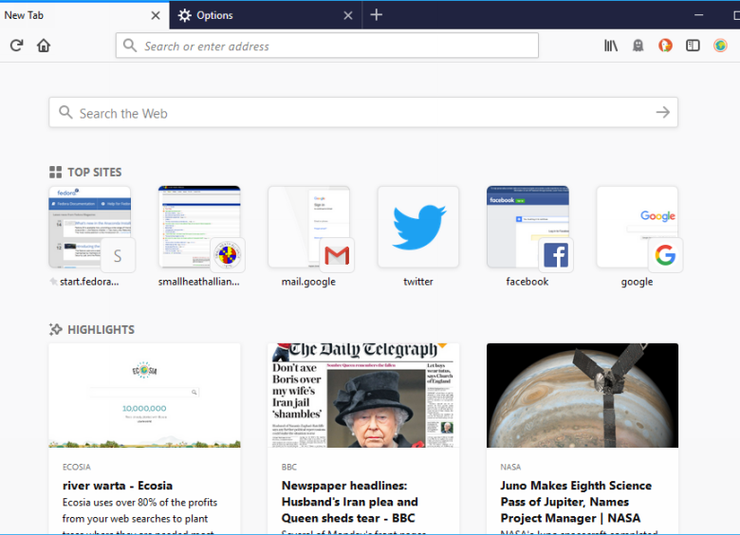
Task: Close the New Tab tab
Action: [157, 15]
